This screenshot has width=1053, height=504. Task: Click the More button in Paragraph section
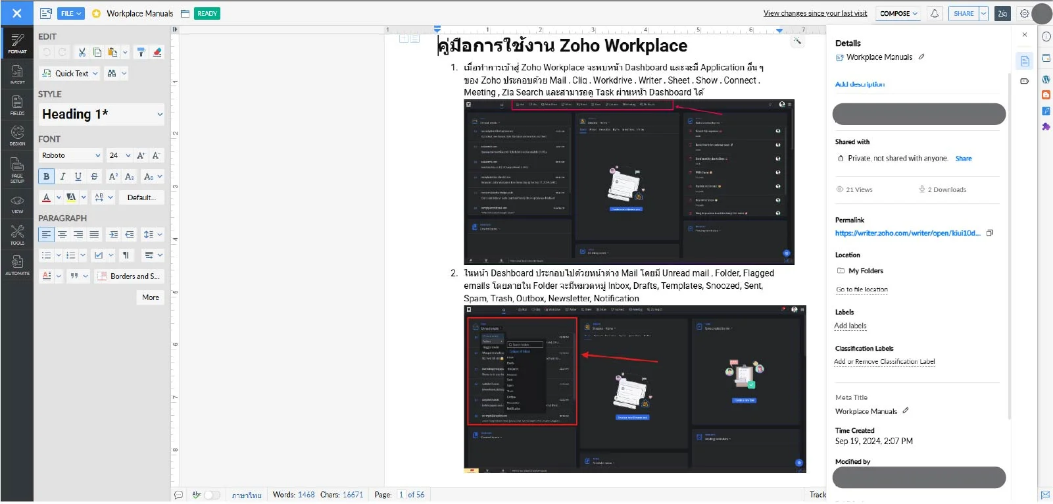click(151, 297)
